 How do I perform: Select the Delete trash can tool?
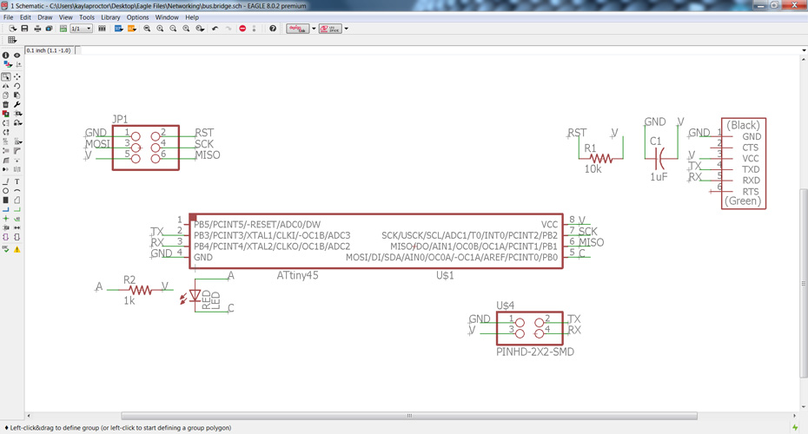coord(6,104)
